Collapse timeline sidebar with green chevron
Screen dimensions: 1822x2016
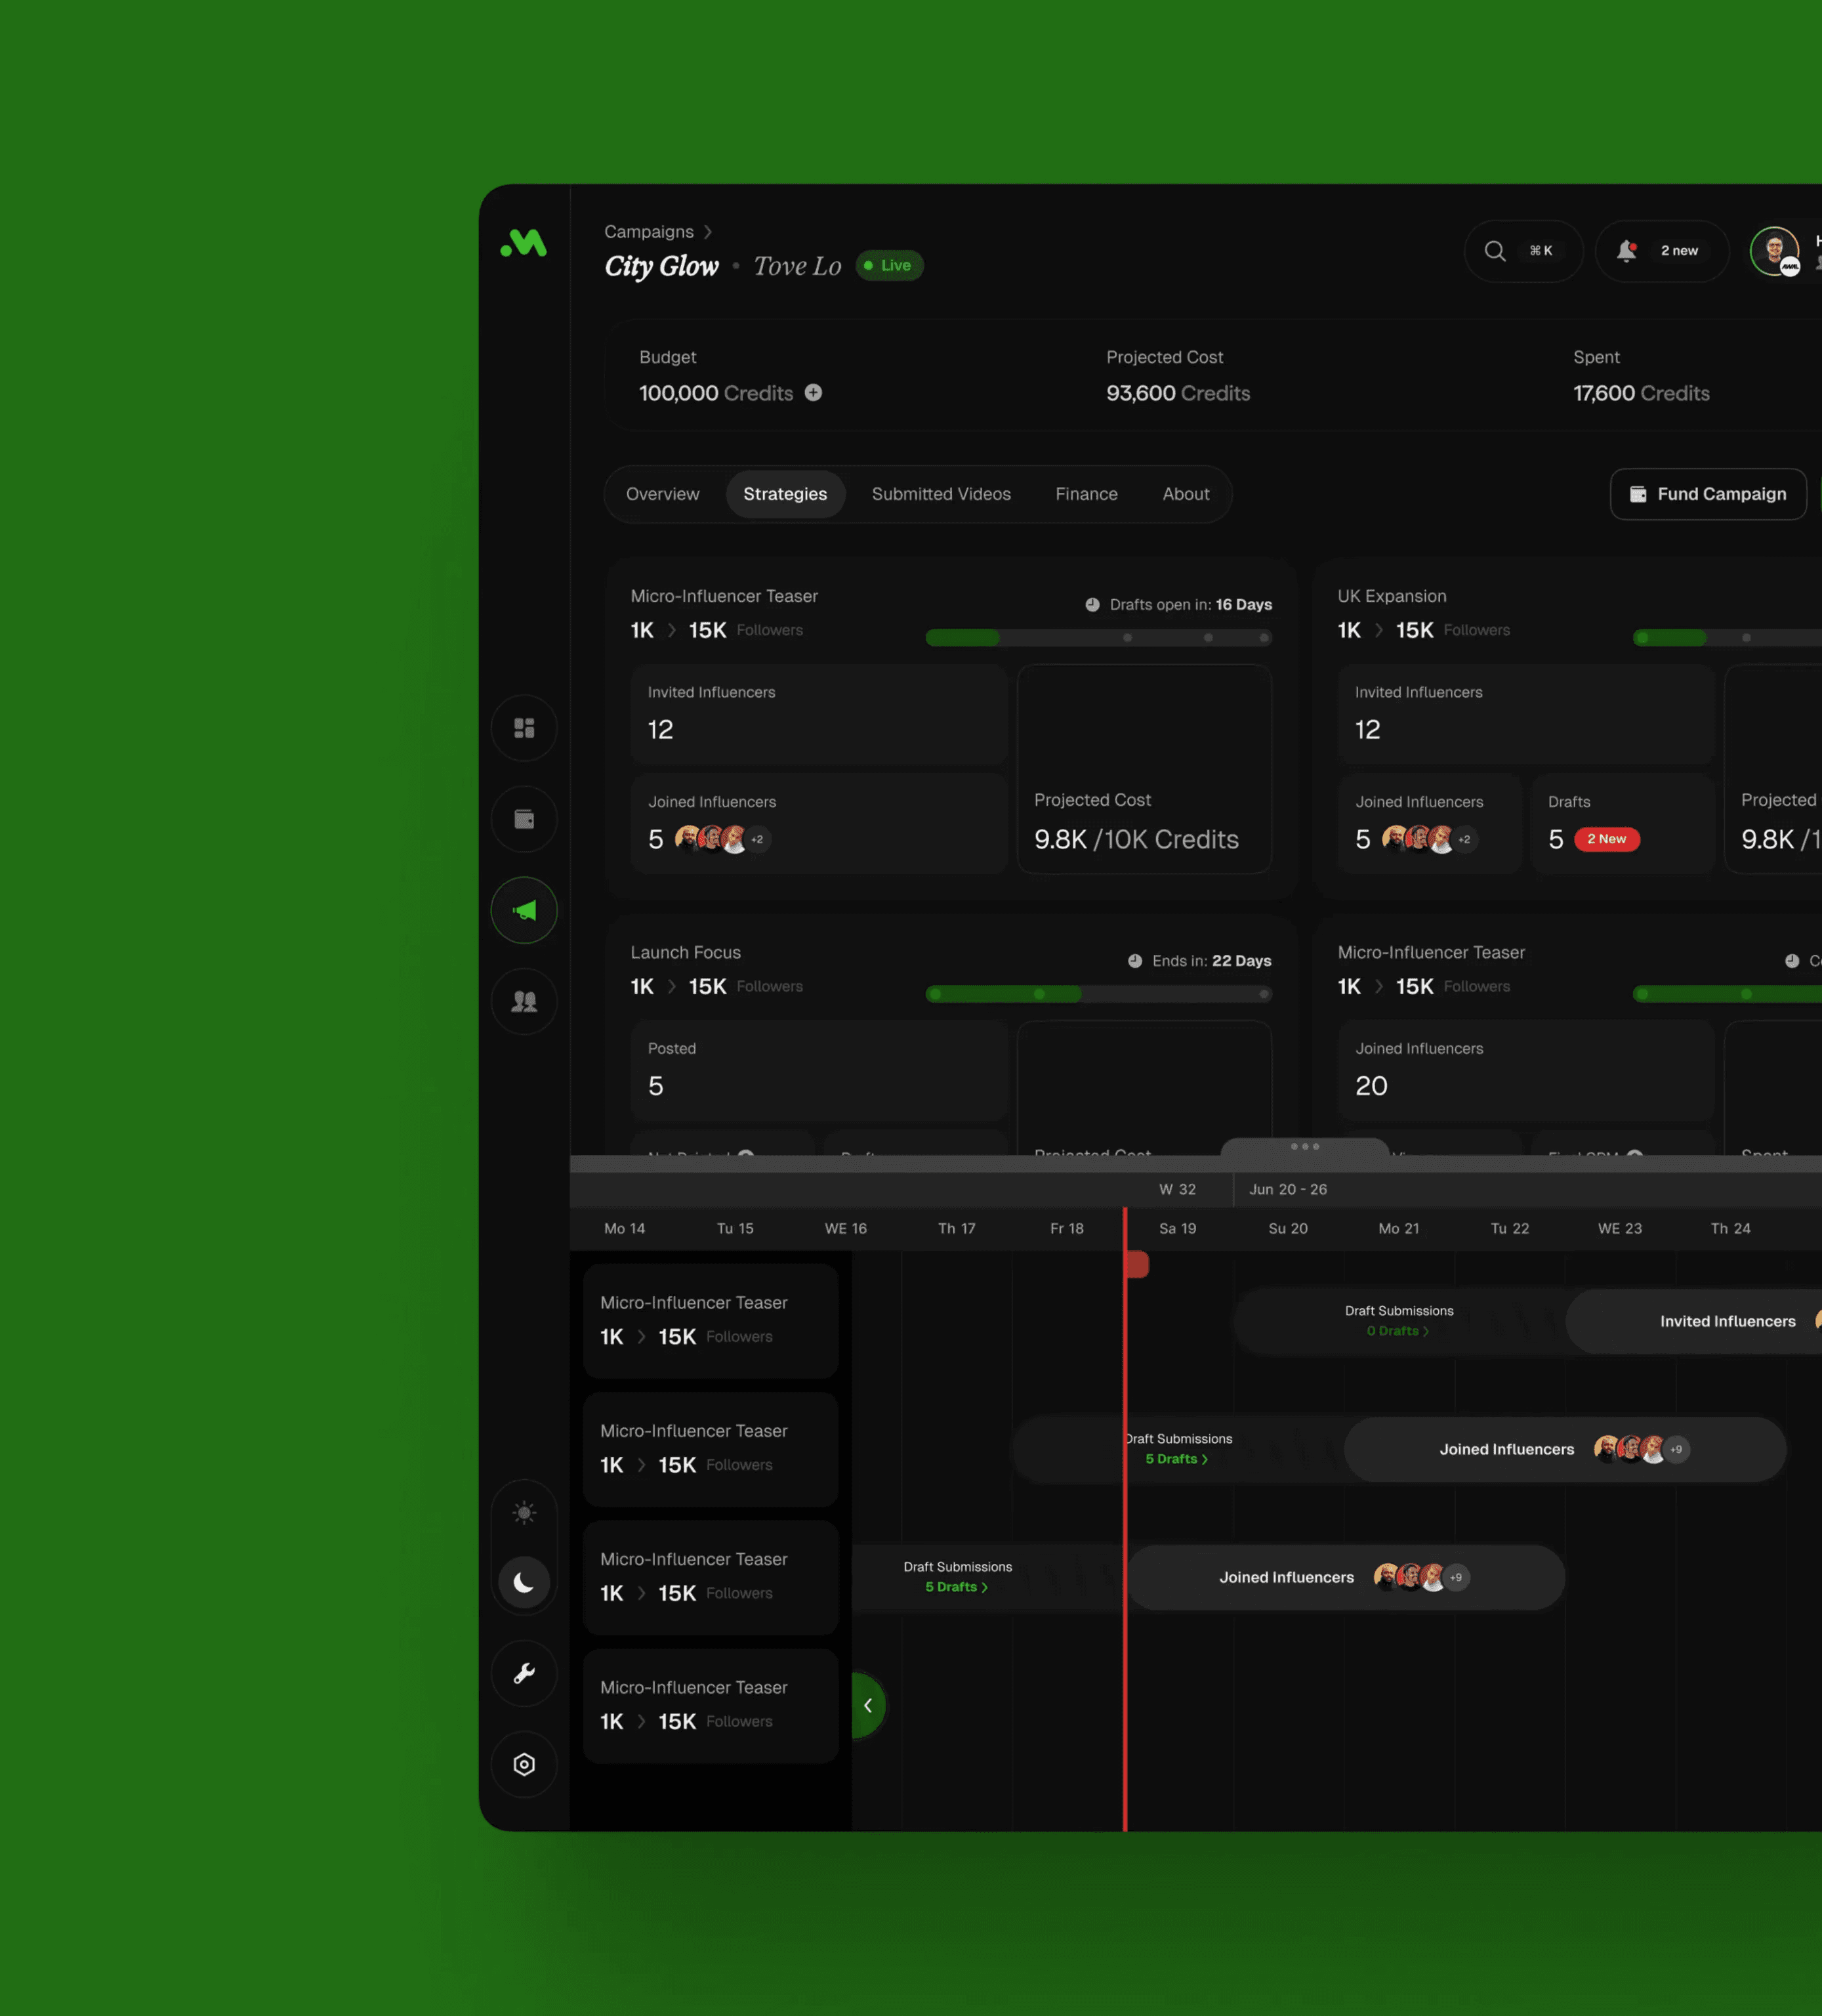(x=868, y=1705)
